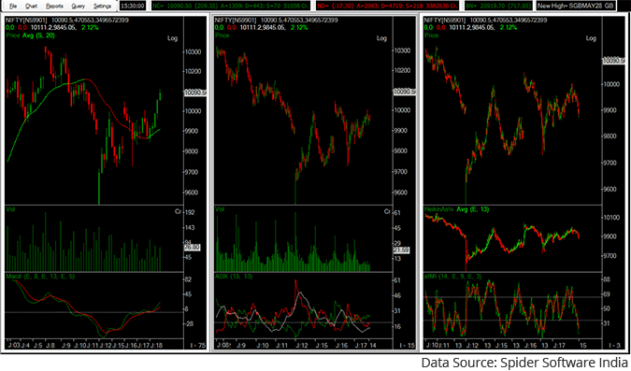The height and width of the screenshot is (371, 631).
Task: Select the Vol label in the I-75 chart
Action: [10, 209]
